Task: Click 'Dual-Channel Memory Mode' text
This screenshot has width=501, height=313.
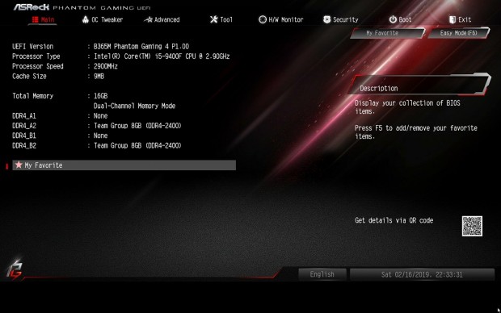Action: click(x=134, y=106)
